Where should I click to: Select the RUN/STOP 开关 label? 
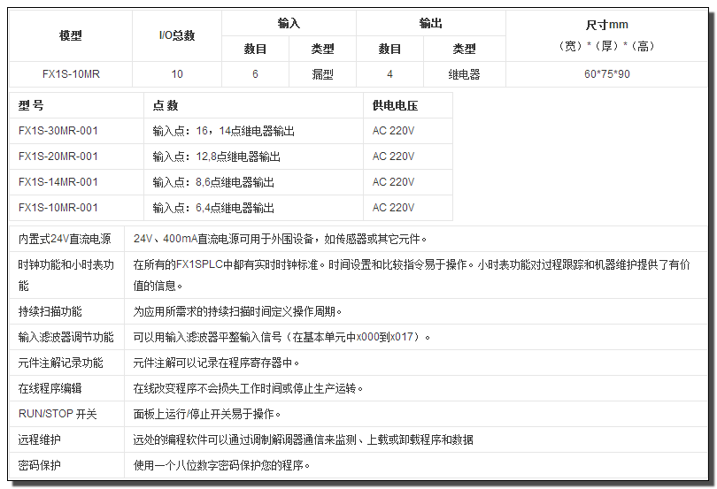point(58,414)
